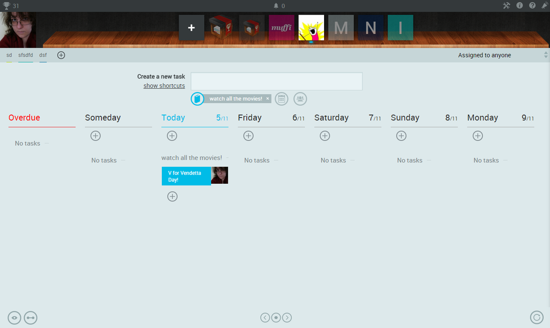550x328 pixels.
Task: Select the yelling meme project tile
Action: click(311, 27)
